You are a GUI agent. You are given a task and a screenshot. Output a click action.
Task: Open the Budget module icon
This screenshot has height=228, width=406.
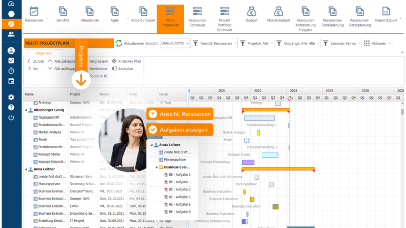pyautogui.click(x=252, y=11)
